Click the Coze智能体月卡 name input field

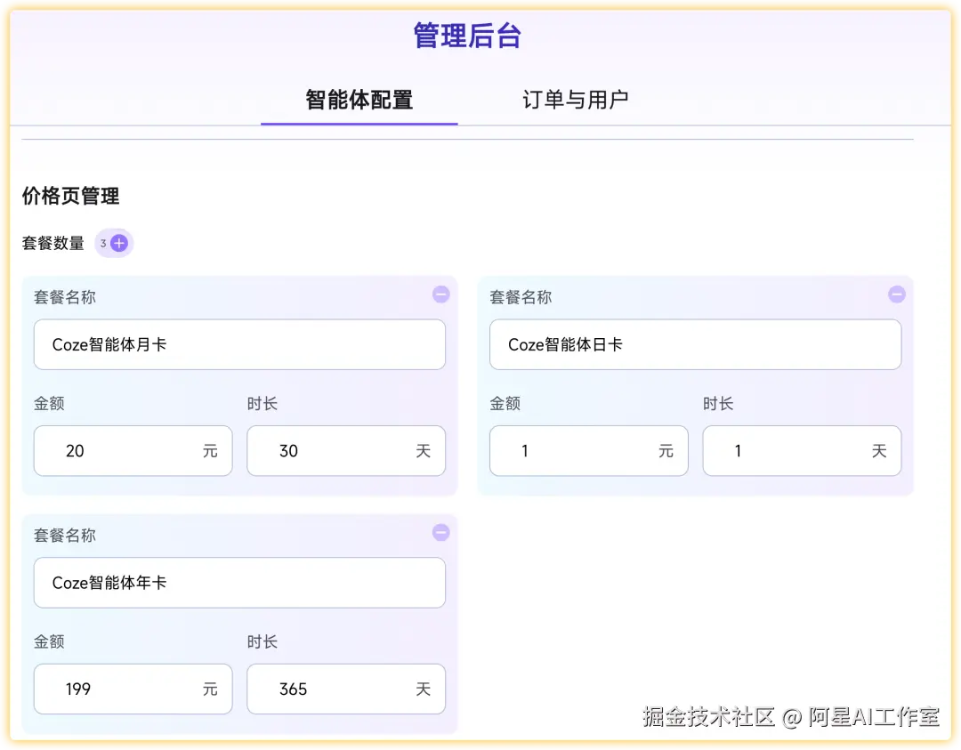pos(238,344)
